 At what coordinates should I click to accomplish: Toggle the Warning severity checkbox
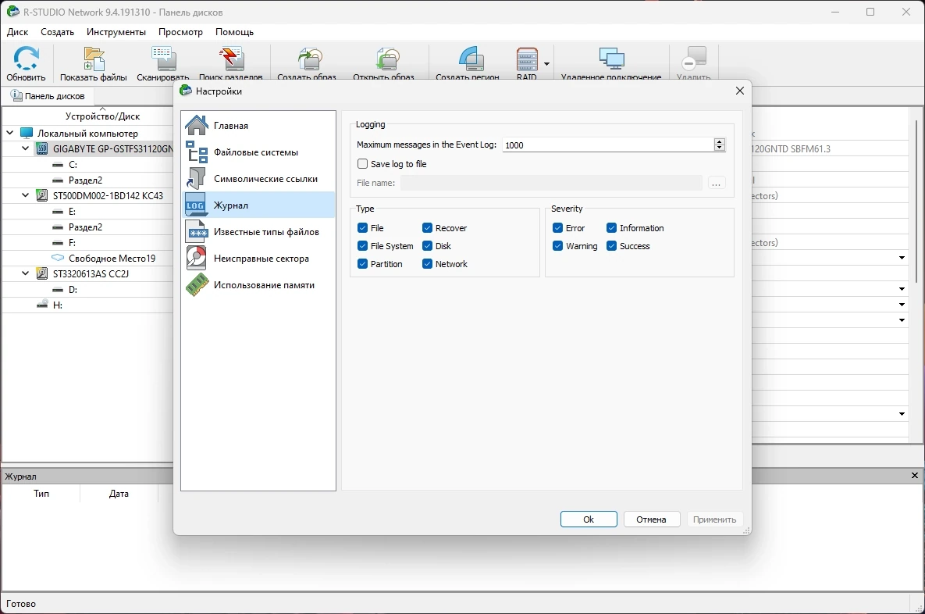pyautogui.click(x=557, y=245)
